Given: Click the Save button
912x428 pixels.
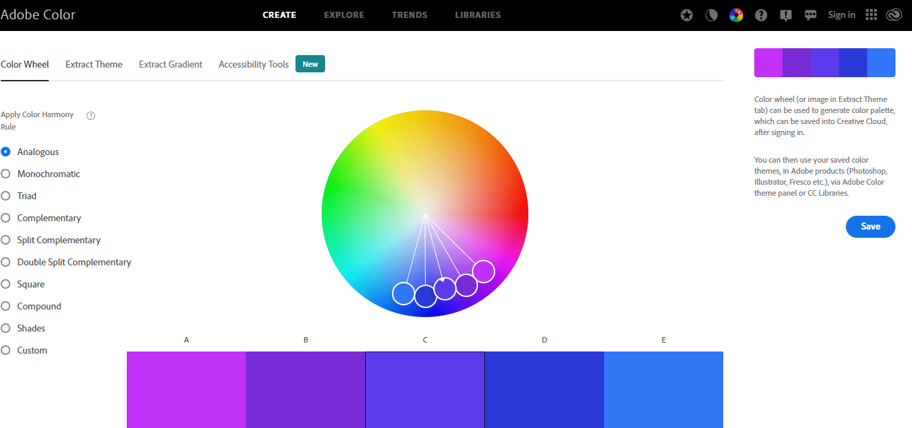Looking at the screenshot, I should (x=871, y=227).
